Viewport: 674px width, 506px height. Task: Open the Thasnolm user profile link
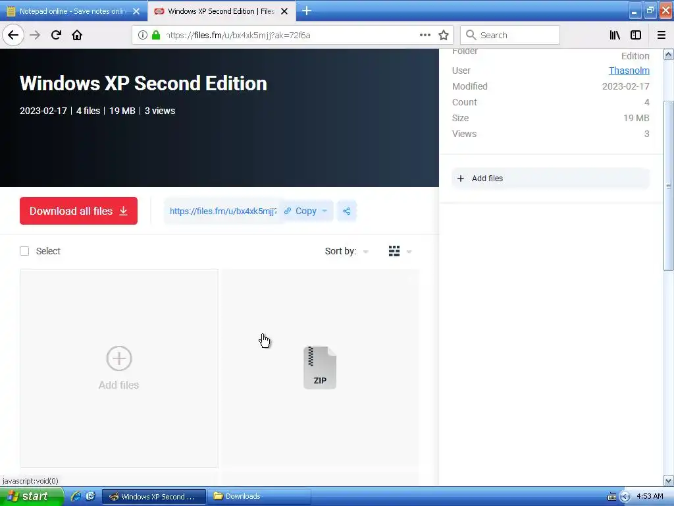point(629,70)
